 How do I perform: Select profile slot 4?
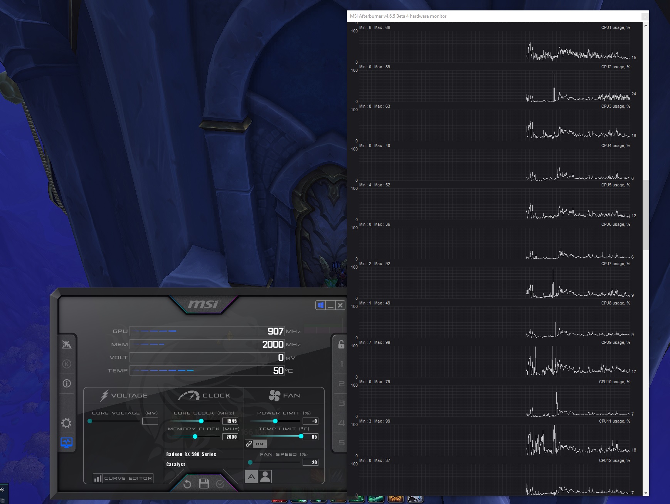coord(341,423)
